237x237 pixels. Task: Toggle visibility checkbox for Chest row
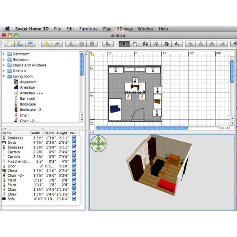point(74,171)
